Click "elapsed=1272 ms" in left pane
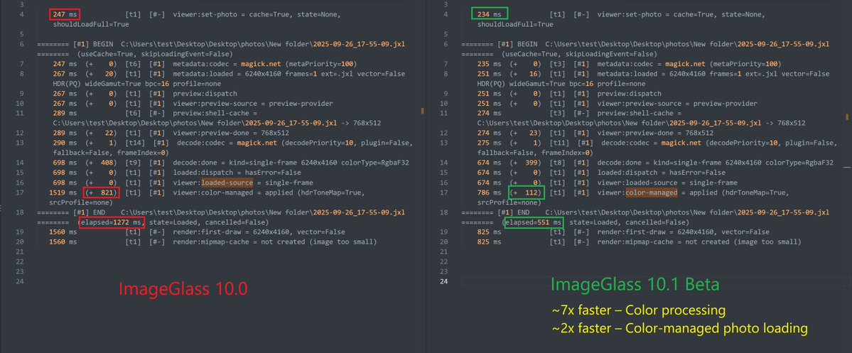 pyautogui.click(x=112, y=222)
